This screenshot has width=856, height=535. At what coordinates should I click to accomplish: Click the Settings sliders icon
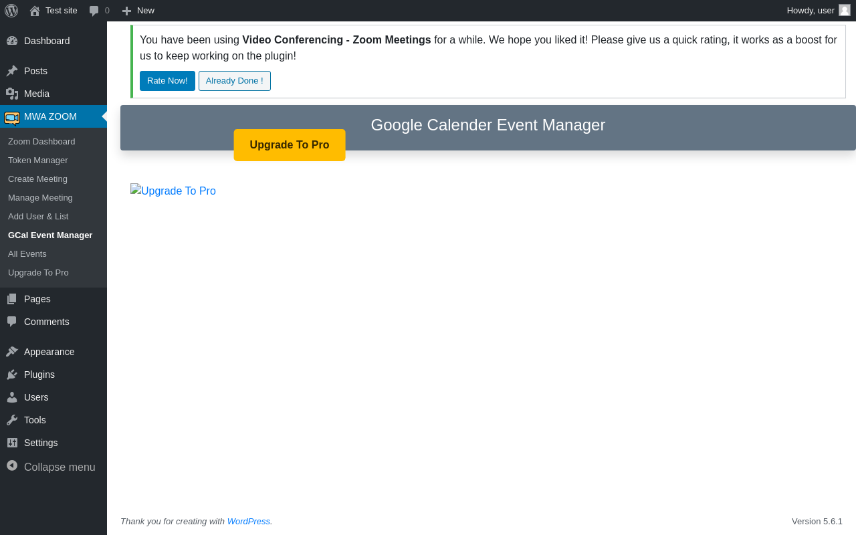(x=12, y=443)
